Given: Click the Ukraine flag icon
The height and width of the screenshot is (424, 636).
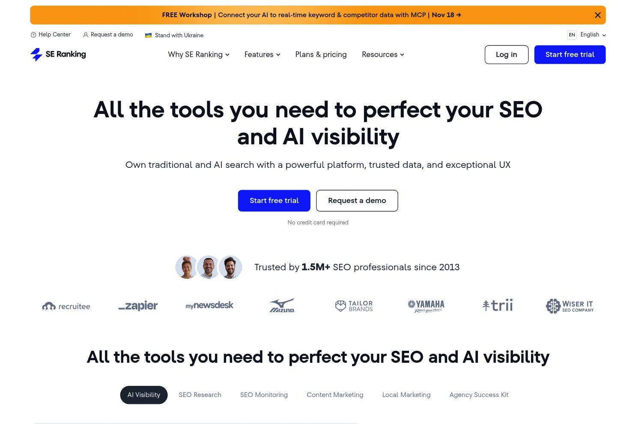Looking at the screenshot, I should (x=148, y=36).
